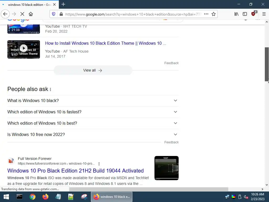Send Feedback on the videos section
Screen dimensions: 269x202
point(171,63)
